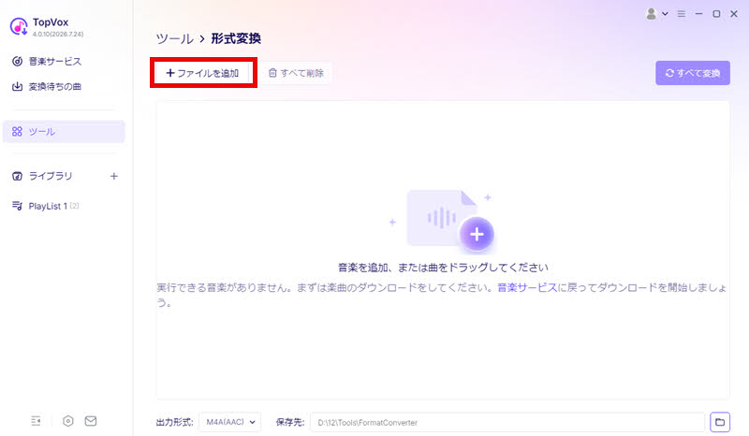
Task: Click the purple plus add-music icon
Action: (477, 234)
